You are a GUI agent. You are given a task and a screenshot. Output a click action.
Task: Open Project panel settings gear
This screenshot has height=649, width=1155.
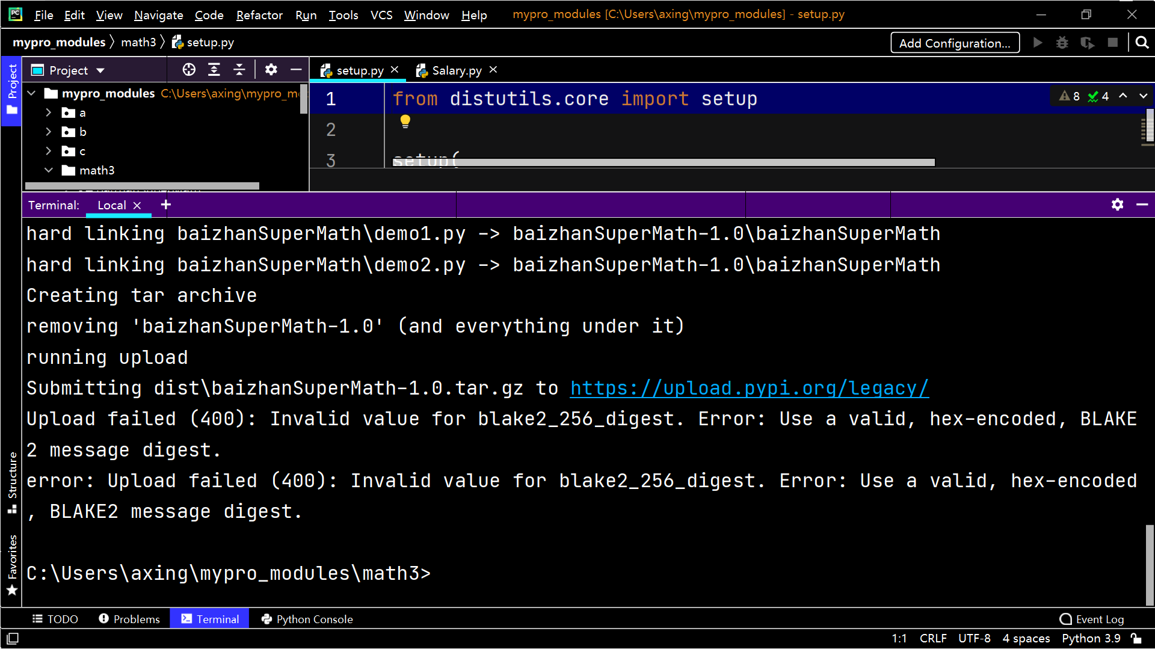click(x=271, y=70)
